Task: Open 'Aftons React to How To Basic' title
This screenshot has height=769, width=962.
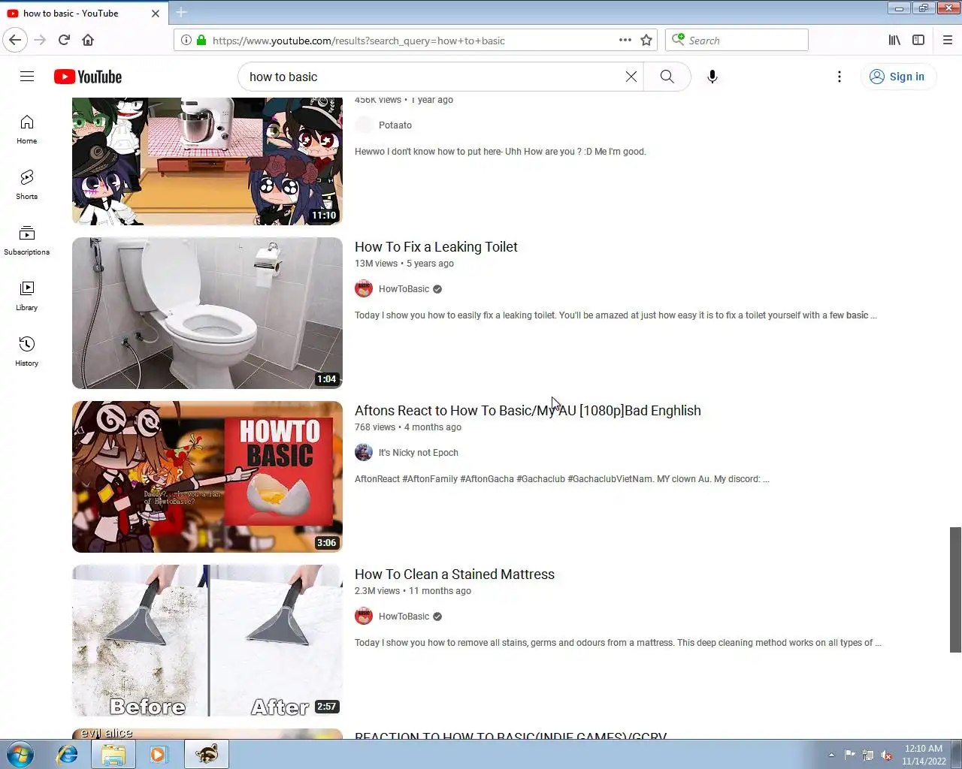Action: click(x=528, y=411)
